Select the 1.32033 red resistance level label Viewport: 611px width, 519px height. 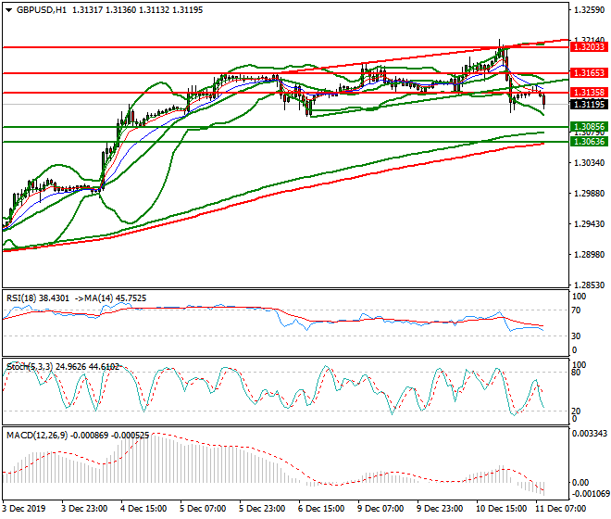589,47
